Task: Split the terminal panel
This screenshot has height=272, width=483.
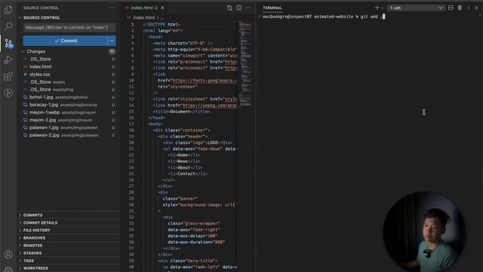Action: click(451, 8)
